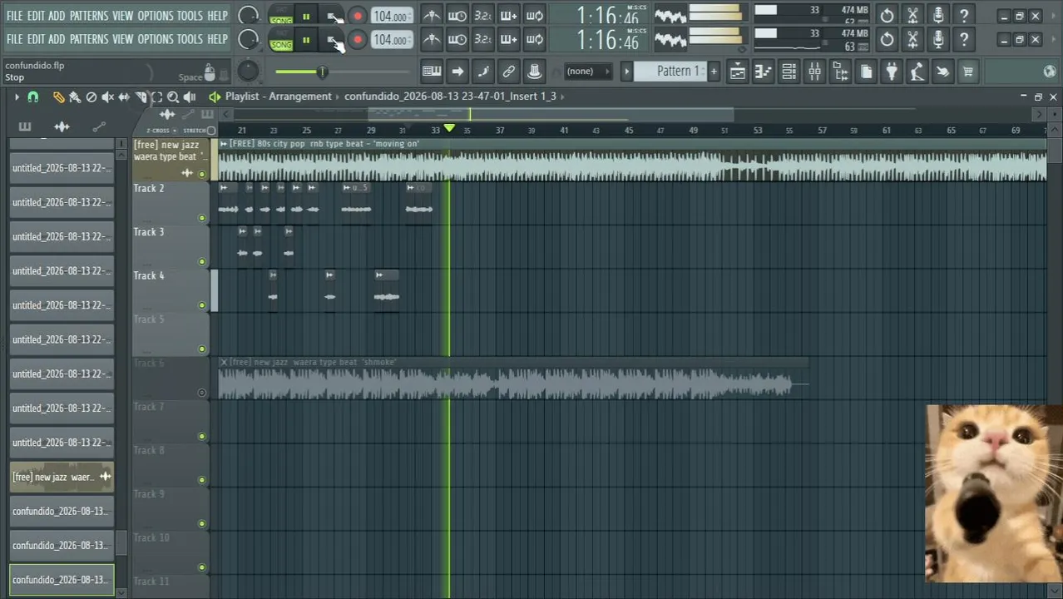Select the pencil Draw tool
The image size is (1063, 599).
pyautogui.click(x=58, y=97)
